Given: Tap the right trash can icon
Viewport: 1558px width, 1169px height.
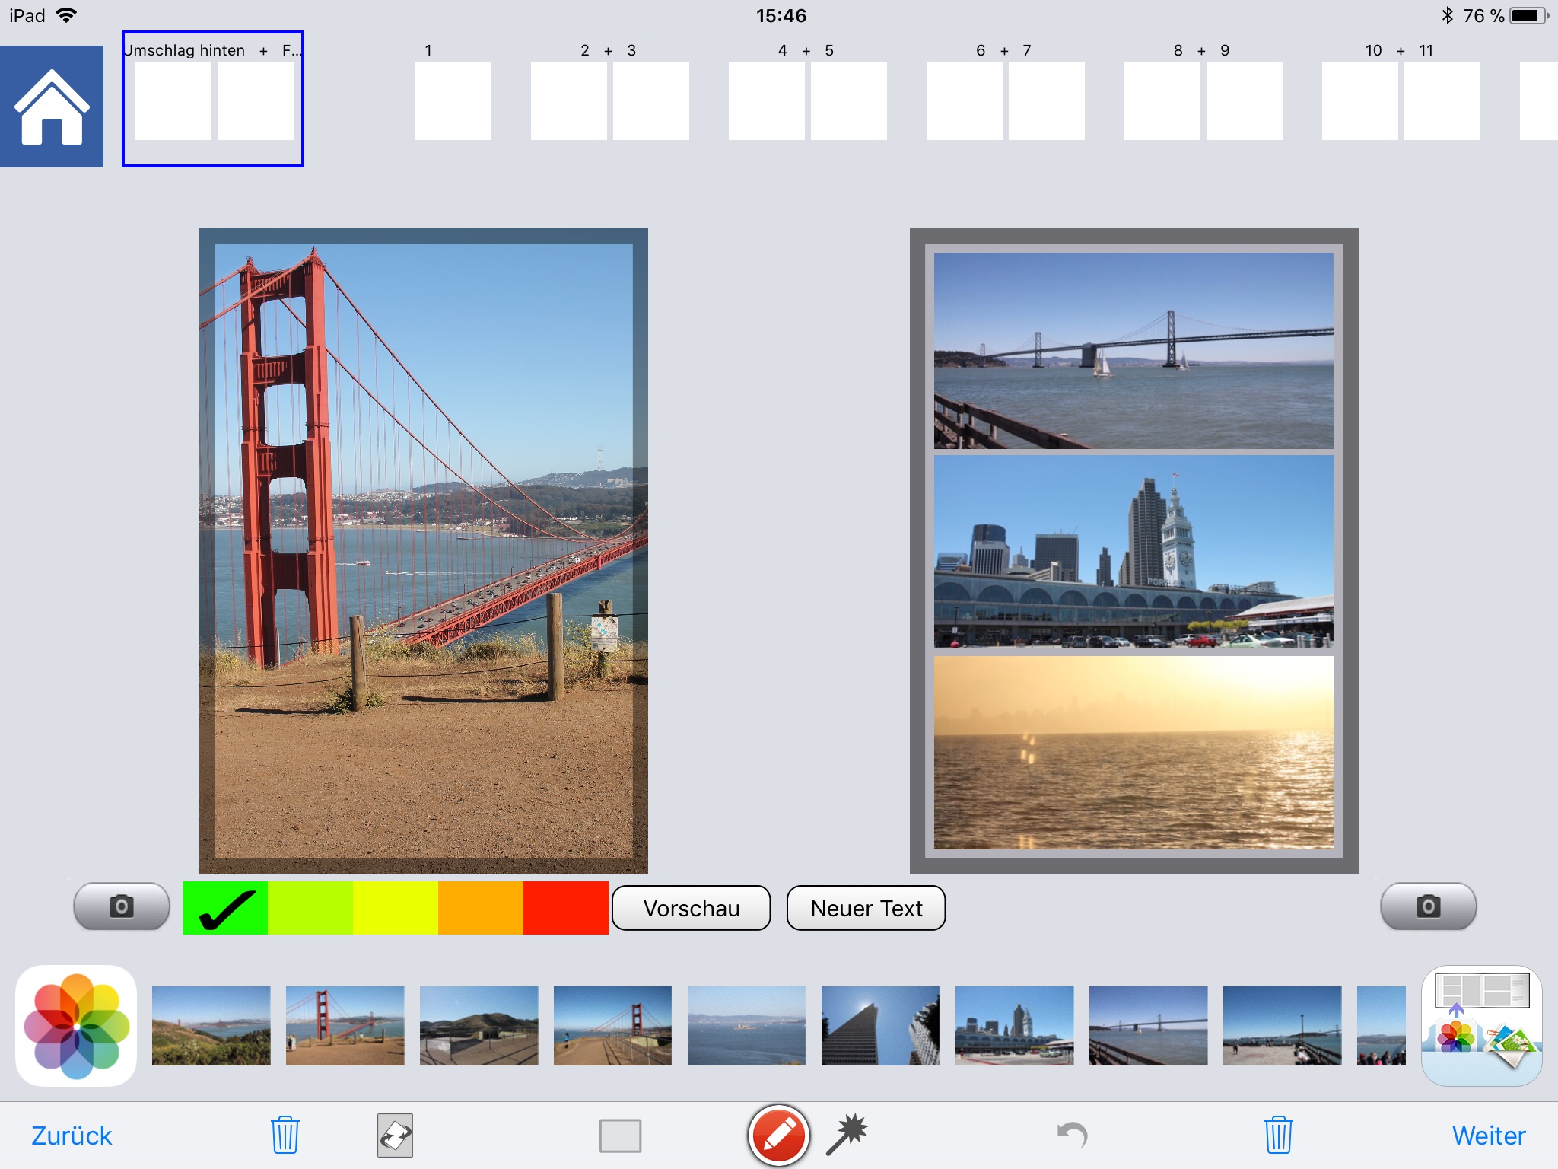Looking at the screenshot, I should click(x=1279, y=1135).
